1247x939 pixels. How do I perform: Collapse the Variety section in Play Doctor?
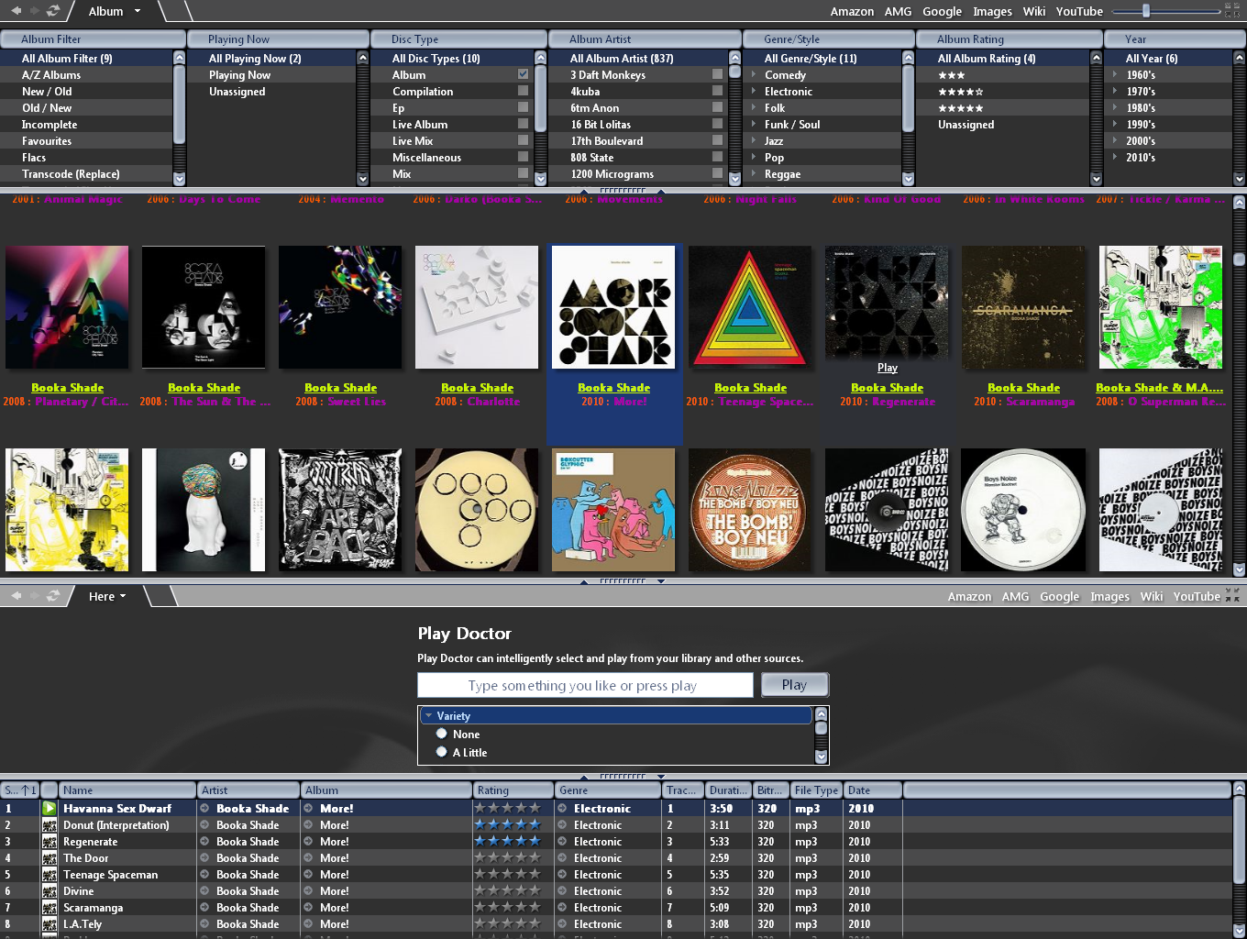coord(428,715)
